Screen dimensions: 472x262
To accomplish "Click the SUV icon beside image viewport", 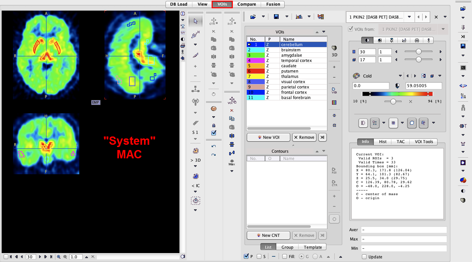I will pos(183,32).
